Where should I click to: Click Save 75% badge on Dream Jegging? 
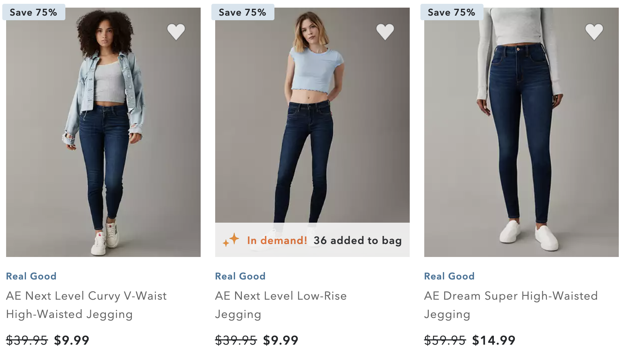coord(452,12)
